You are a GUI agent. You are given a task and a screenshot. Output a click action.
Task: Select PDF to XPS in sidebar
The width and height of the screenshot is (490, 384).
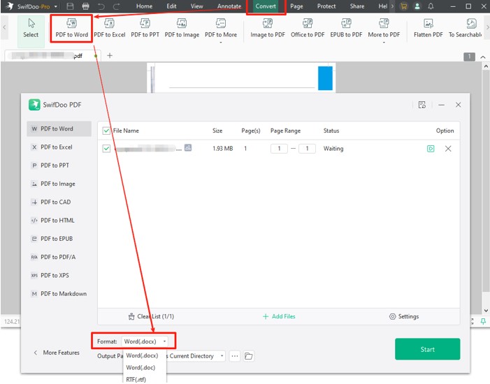(x=59, y=275)
